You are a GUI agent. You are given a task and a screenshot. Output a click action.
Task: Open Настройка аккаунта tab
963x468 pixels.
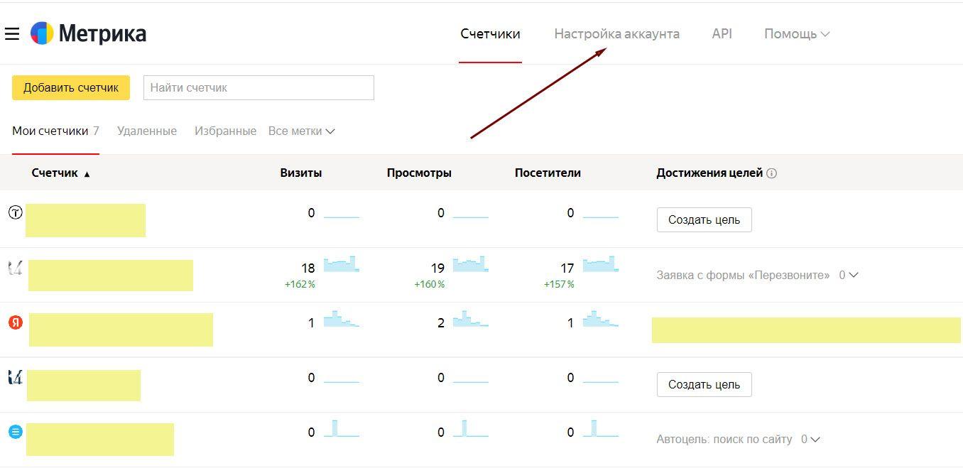point(616,33)
